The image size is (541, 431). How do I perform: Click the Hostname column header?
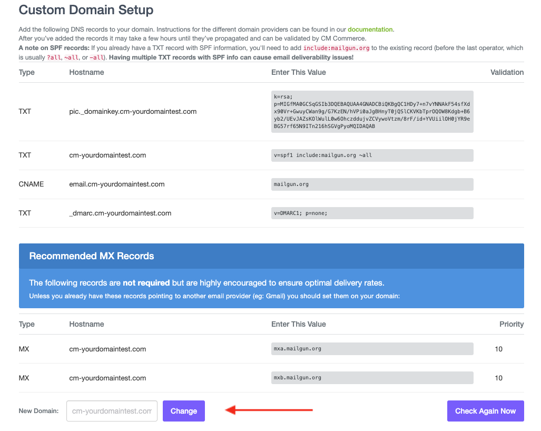pyautogui.click(x=86, y=72)
